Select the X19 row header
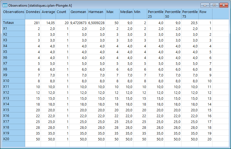 click(14, 133)
